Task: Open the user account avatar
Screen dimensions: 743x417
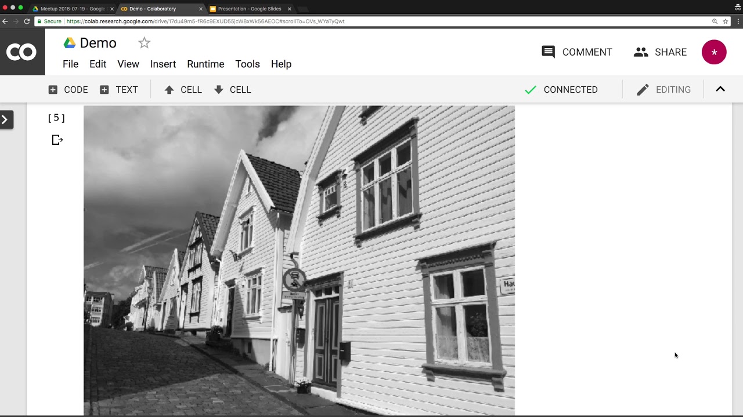Action: point(714,52)
